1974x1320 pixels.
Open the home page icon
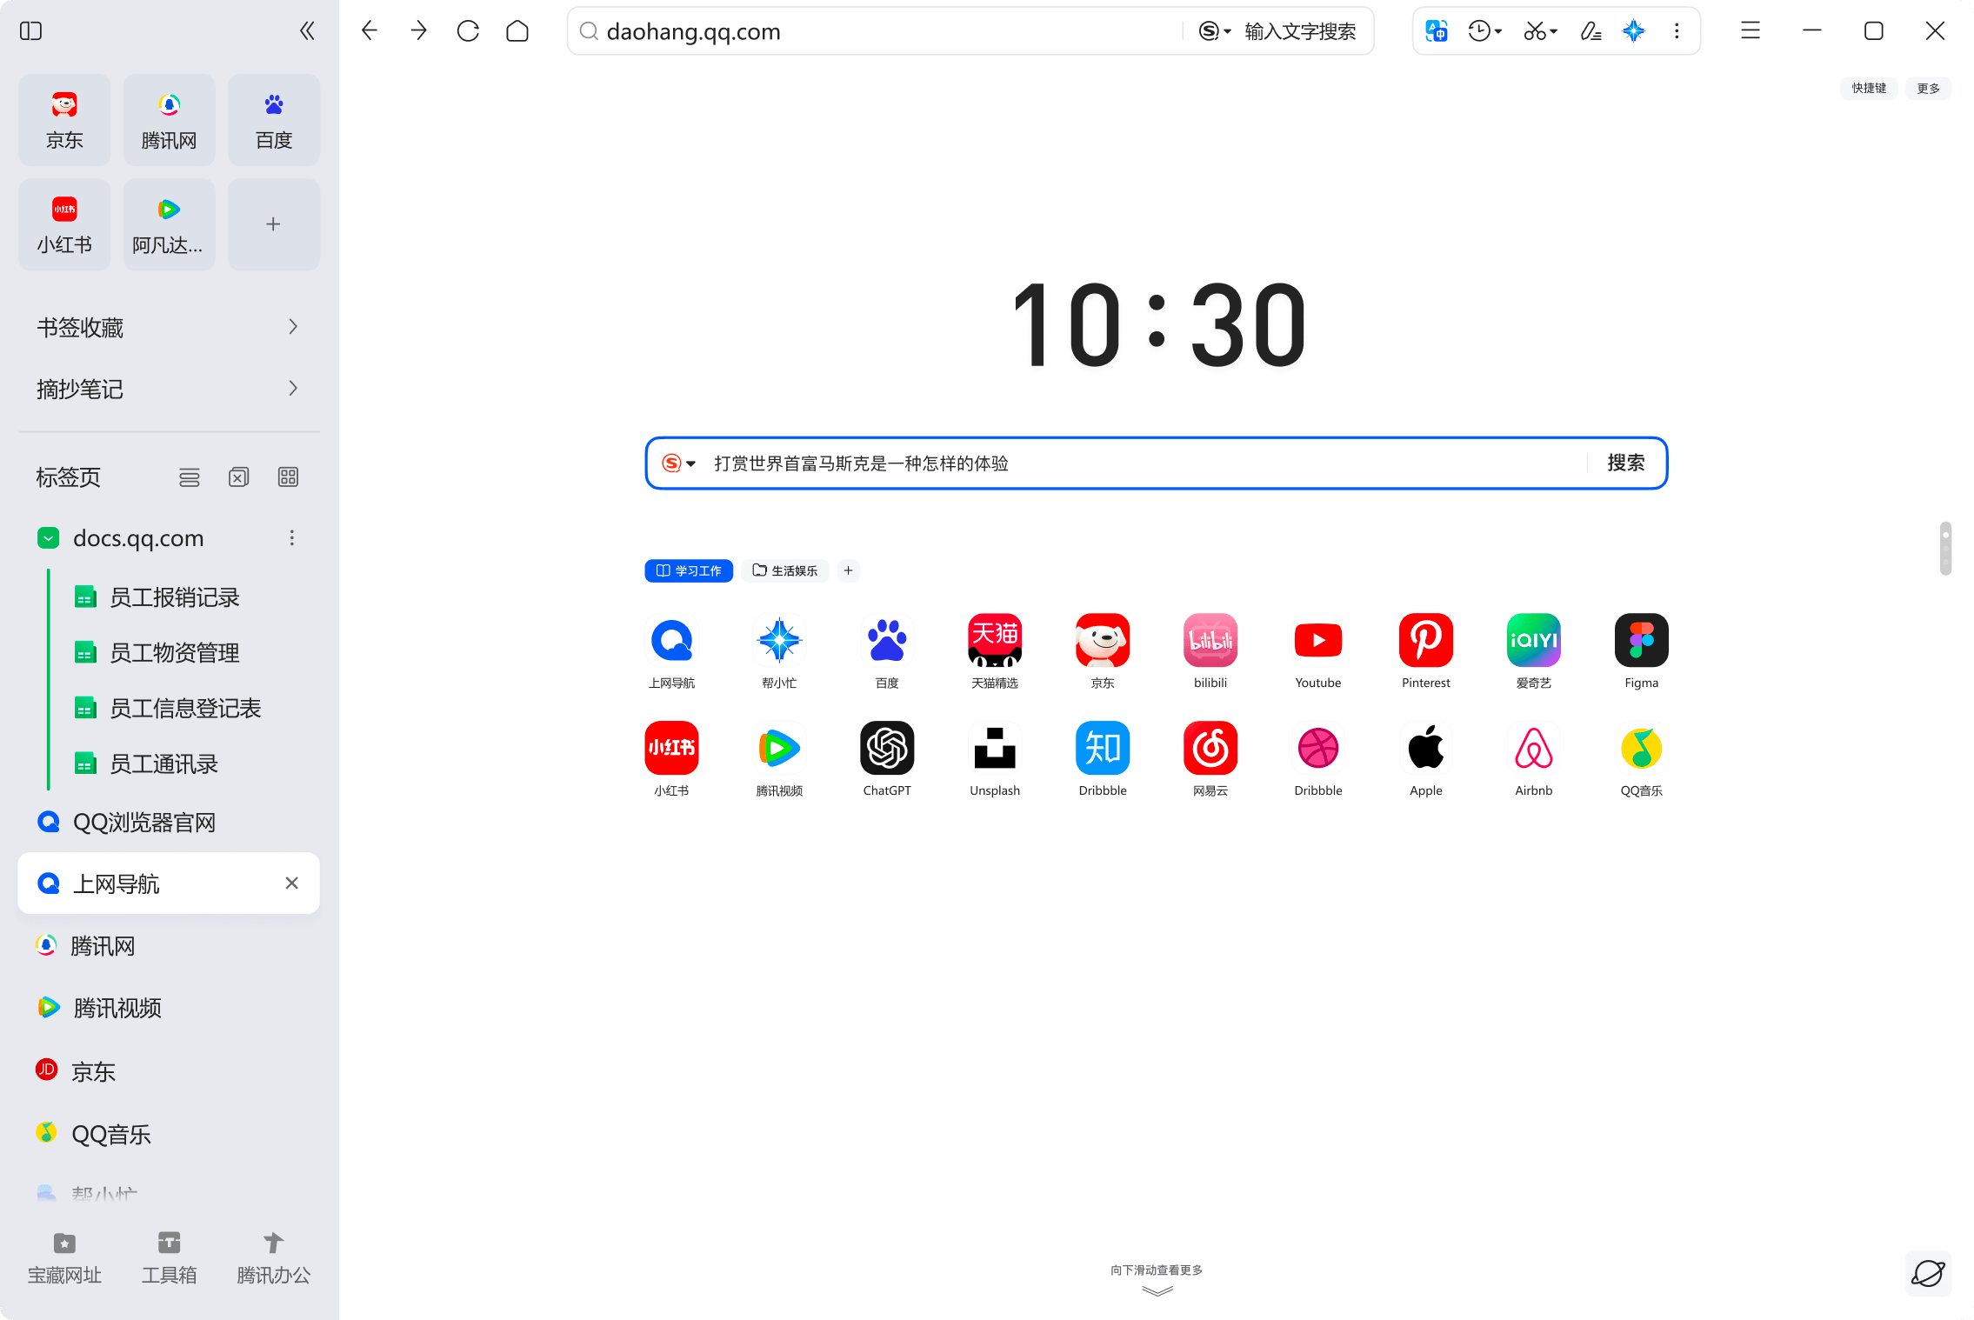point(517,31)
